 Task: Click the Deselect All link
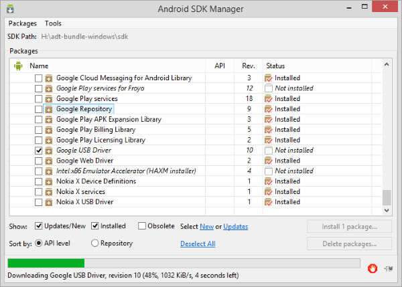[x=198, y=244]
